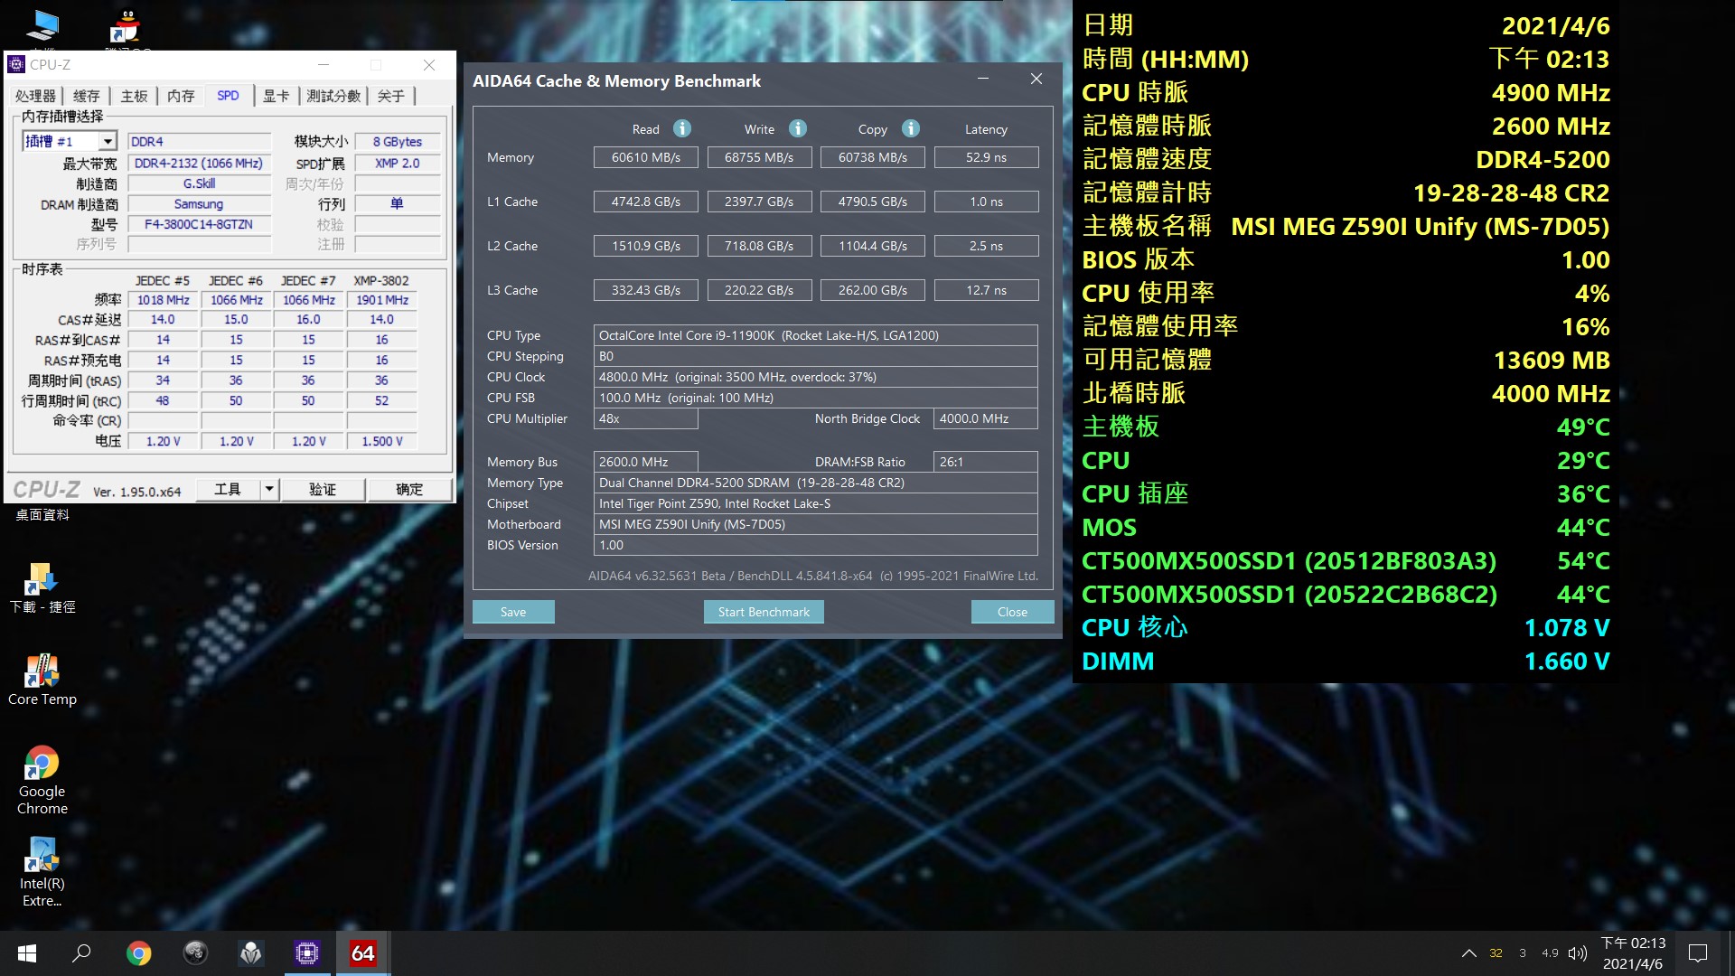Image resolution: width=1735 pixels, height=976 pixels.
Task: Click the Memory Write value 68755 MB/s
Action: point(759,157)
